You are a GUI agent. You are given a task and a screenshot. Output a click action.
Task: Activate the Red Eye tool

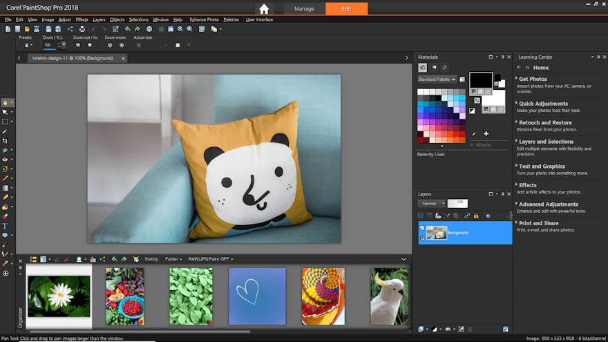point(5,160)
